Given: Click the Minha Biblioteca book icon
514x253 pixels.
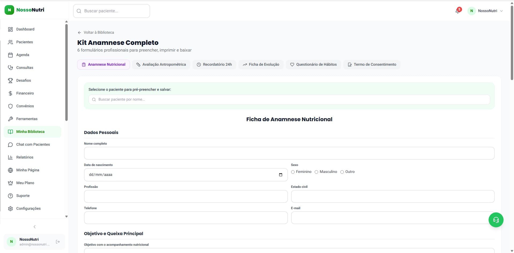Looking at the screenshot, I should (x=10, y=132).
